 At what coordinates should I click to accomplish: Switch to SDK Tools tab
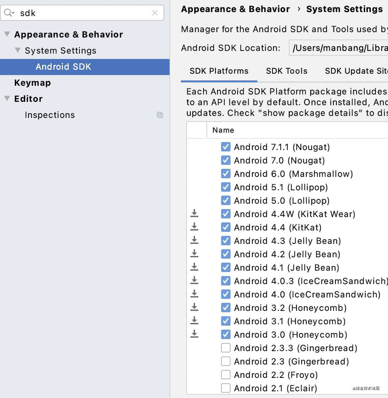pyautogui.click(x=287, y=71)
